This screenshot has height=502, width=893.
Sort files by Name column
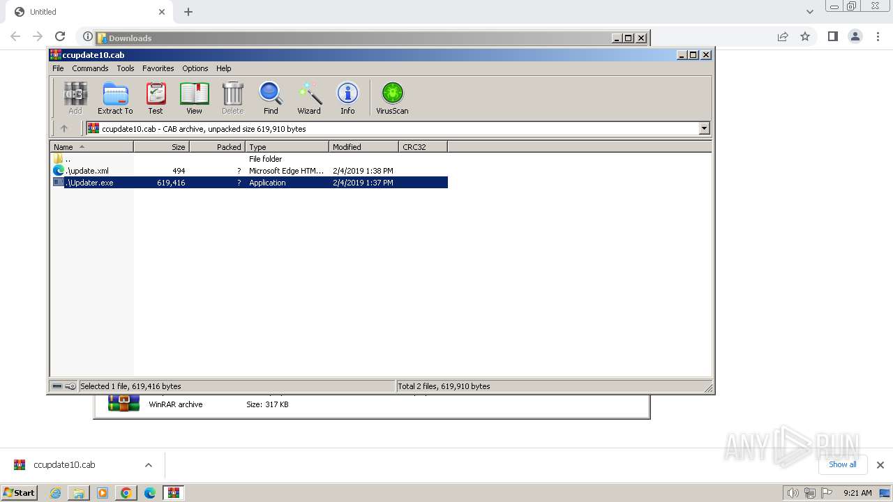point(91,146)
